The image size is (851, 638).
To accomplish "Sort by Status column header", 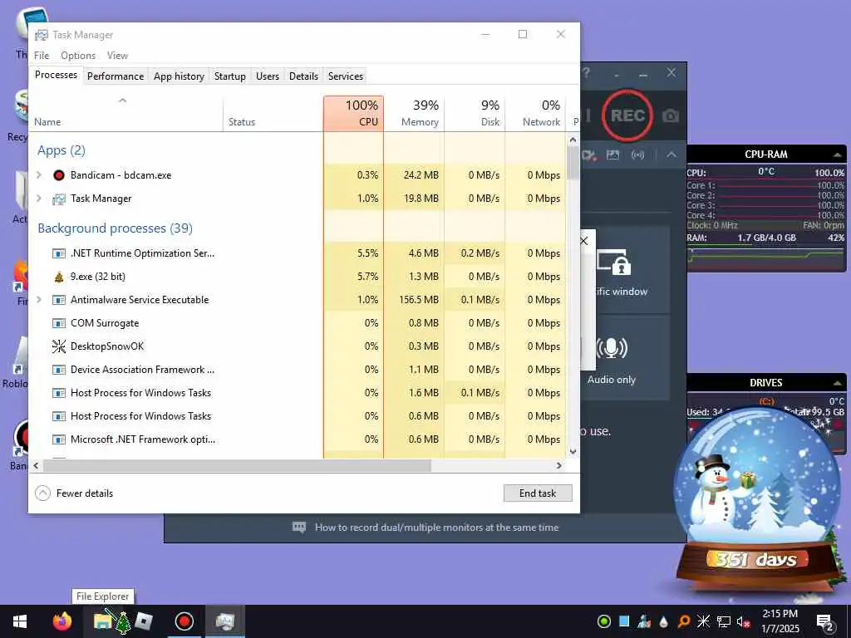I will [273, 113].
